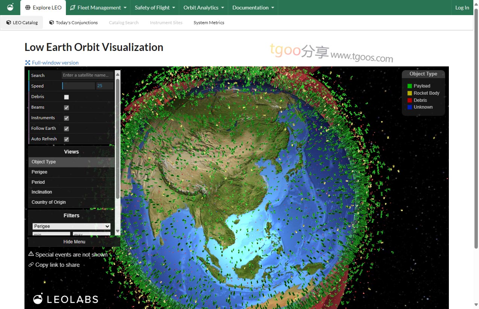The image size is (479, 309).
Task: Click the globe icon on Explore LEO
Action: 28,8
